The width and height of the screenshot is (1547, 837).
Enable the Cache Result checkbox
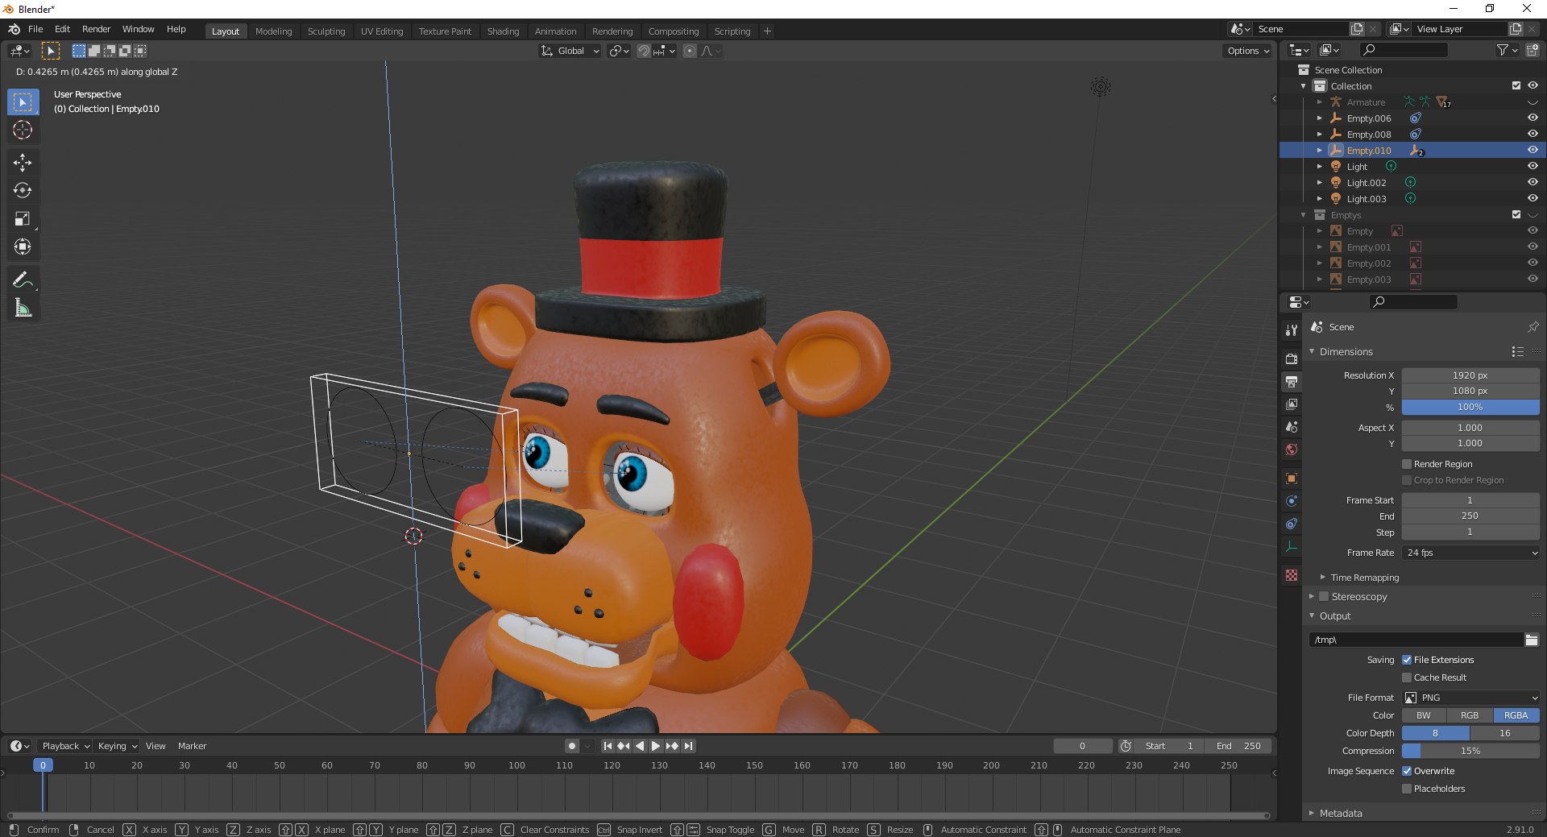coord(1407,677)
